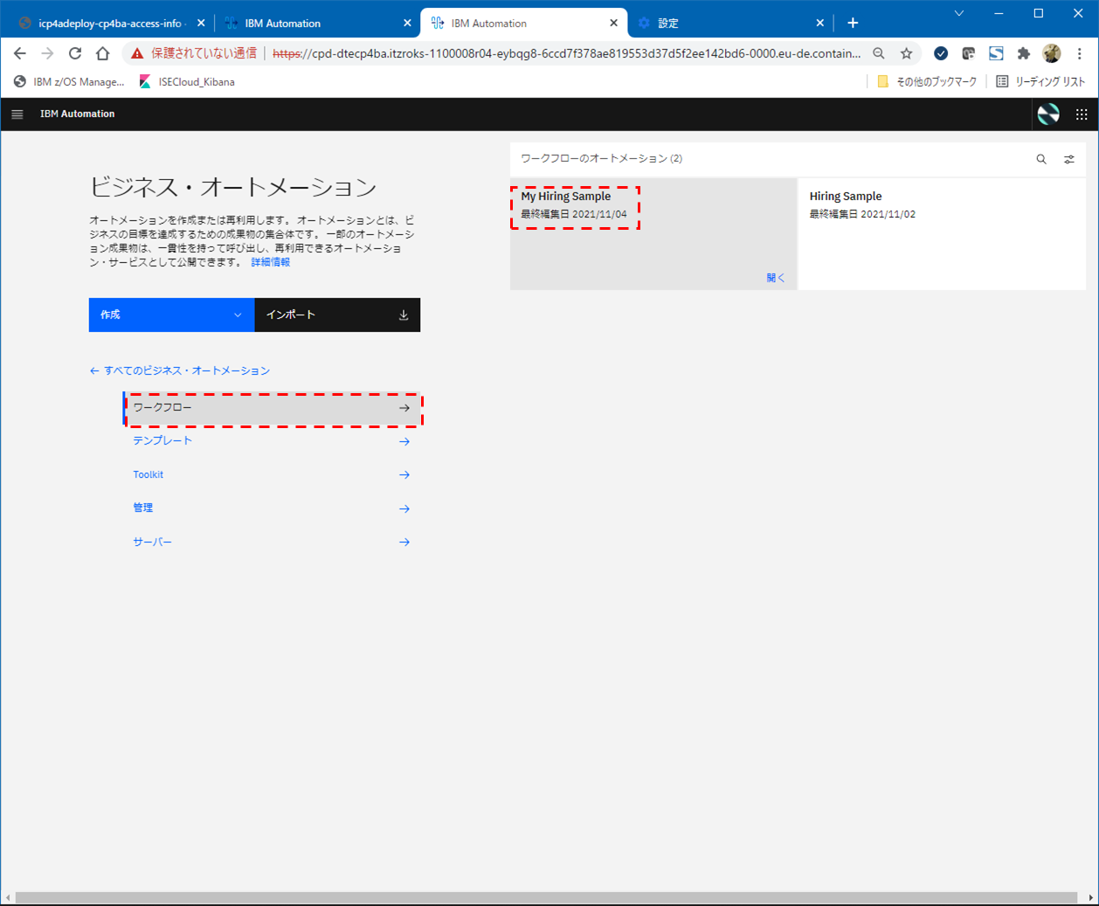Open Chrome's three-dot menu

(x=1080, y=53)
